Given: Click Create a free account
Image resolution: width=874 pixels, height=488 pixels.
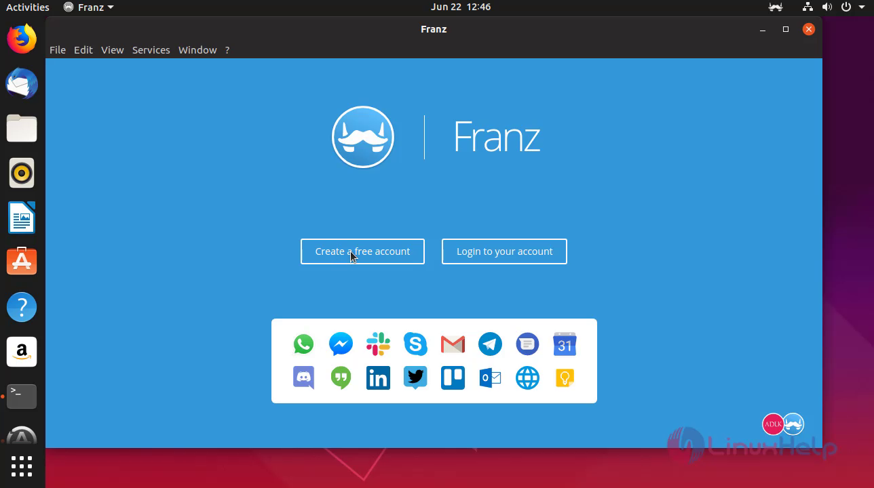Looking at the screenshot, I should tap(362, 251).
